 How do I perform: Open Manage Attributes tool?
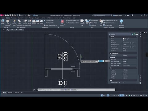point(25,23)
